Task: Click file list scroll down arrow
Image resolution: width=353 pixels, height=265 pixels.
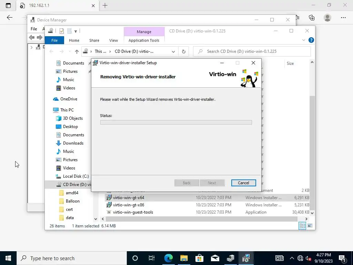Action: click(312, 213)
